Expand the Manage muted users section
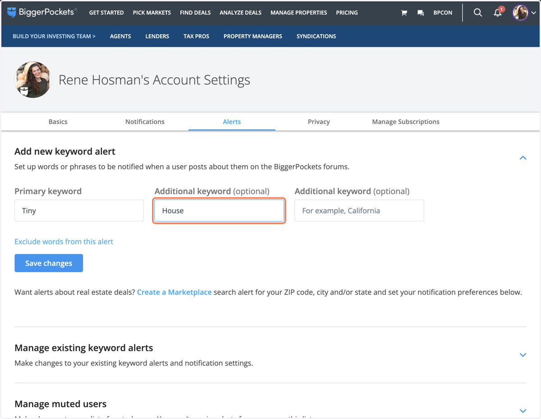Screen dimensions: 541x419 pyautogui.click(x=523, y=411)
